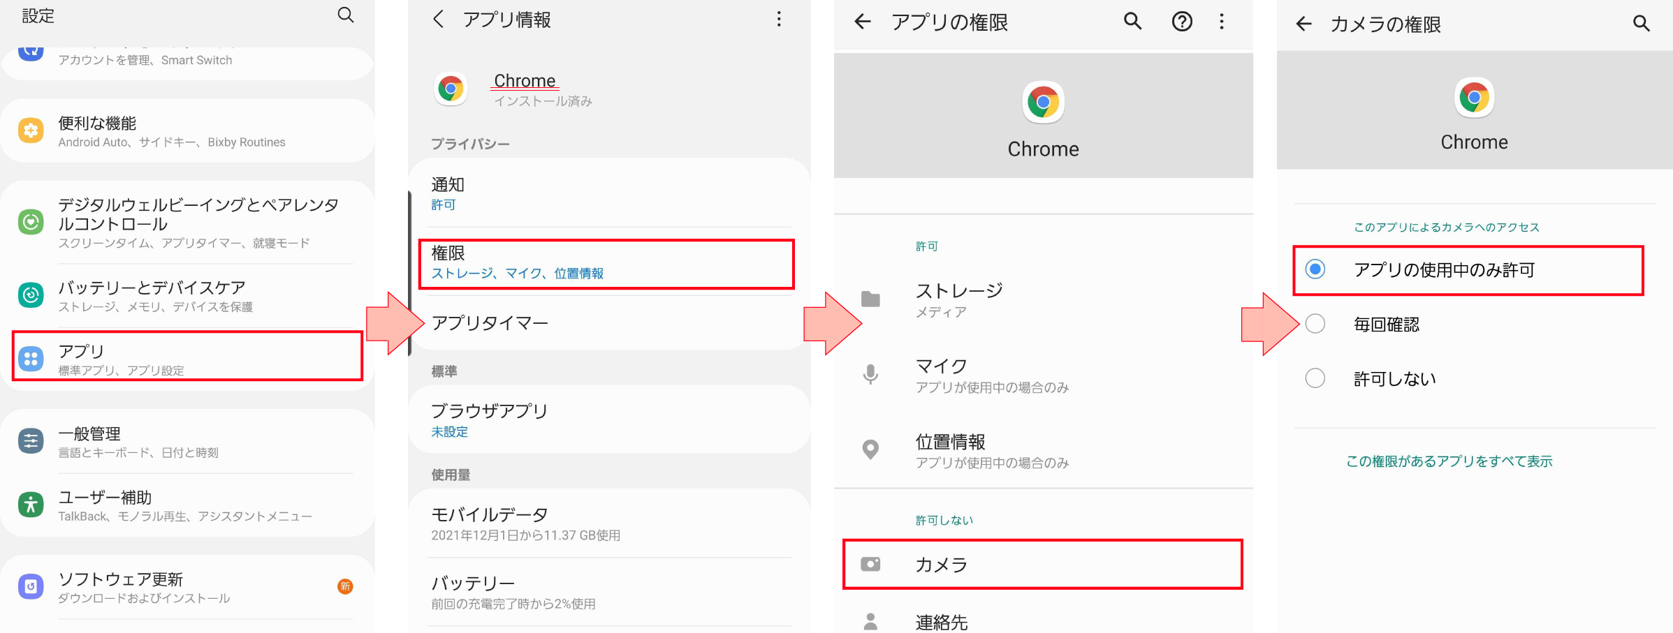Open the アプリ settings entry
1673x633 pixels.
[x=187, y=357]
